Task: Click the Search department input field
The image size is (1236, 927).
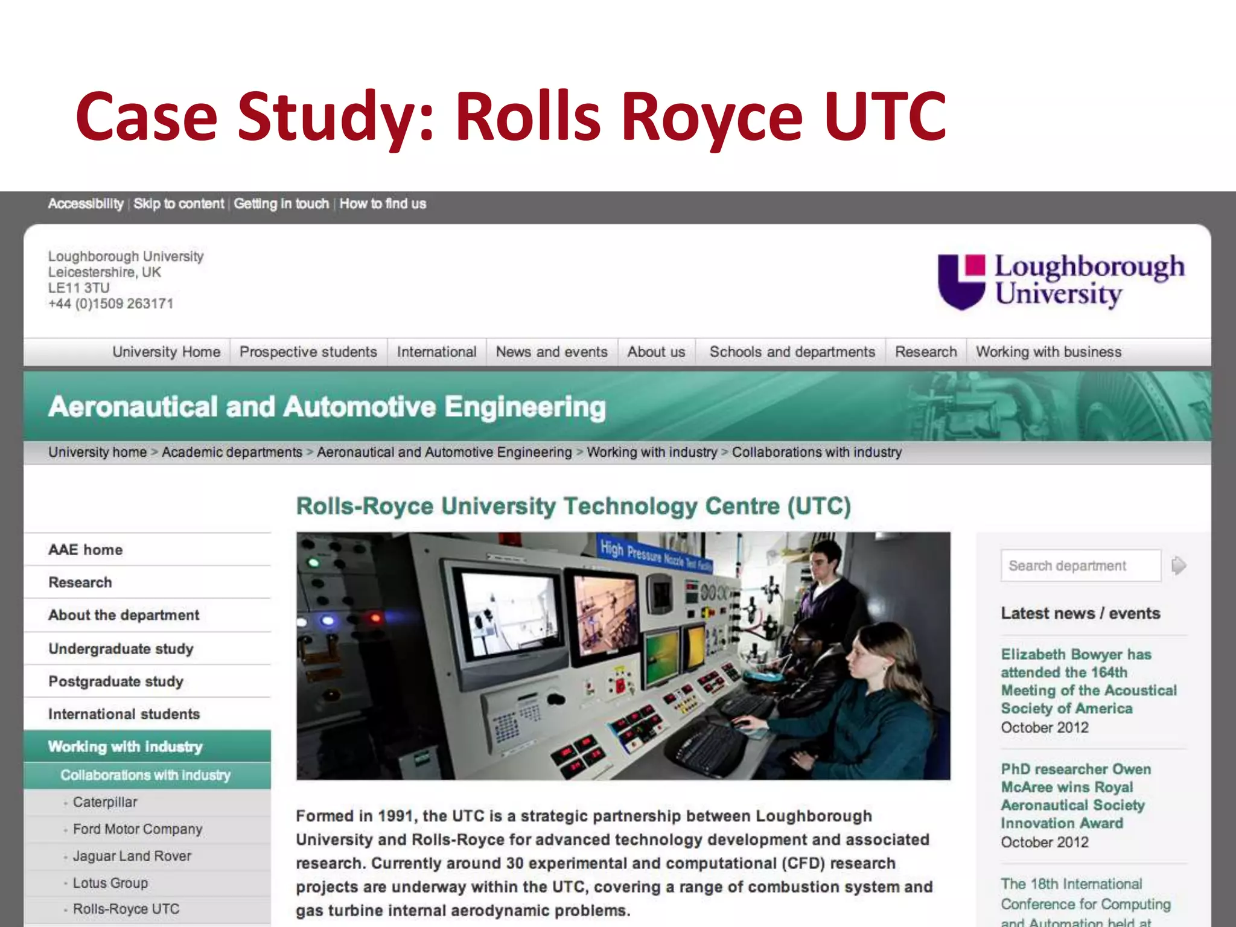Action: (x=1081, y=565)
